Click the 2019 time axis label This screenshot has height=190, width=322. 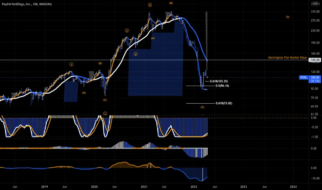tap(44, 187)
